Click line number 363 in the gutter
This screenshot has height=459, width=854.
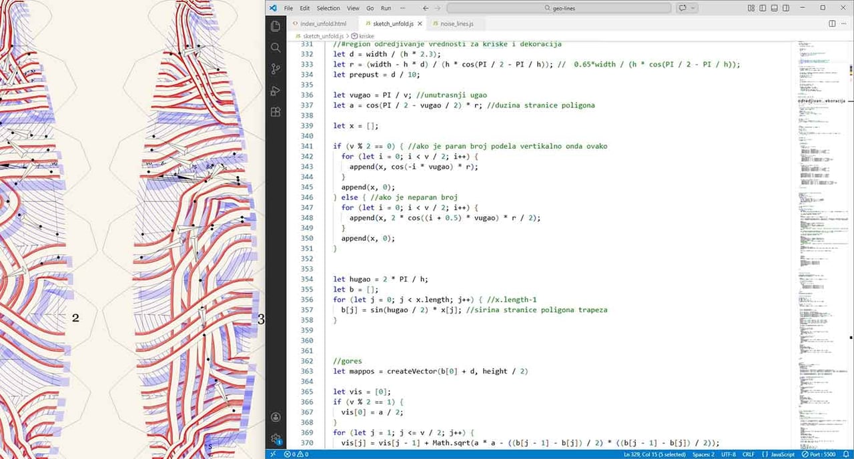(x=307, y=371)
